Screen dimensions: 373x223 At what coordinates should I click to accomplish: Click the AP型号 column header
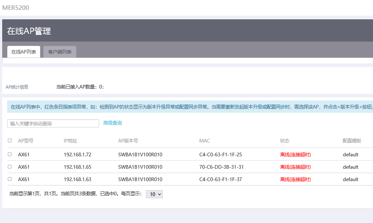pyautogui.click(x=26, y=141)
